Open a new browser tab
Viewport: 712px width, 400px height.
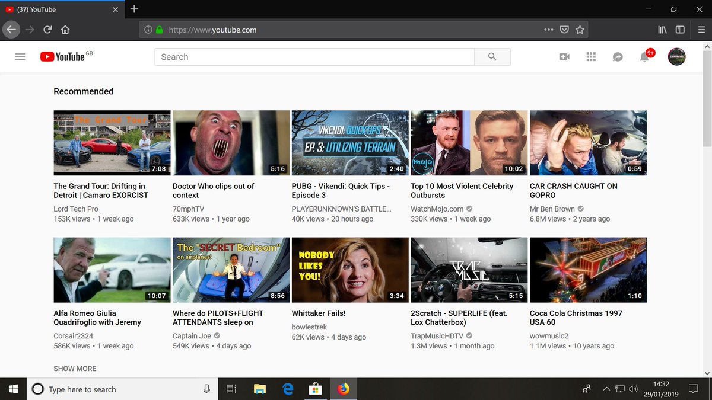click(134, 9)
